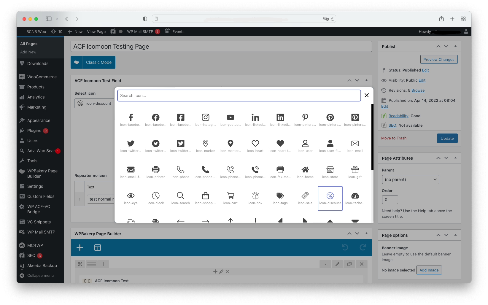Toggle the Page Attributes panel
488x305 pixels.
click(455, 158)
